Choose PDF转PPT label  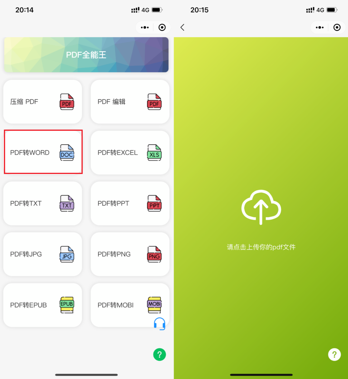tap(113, 203)
